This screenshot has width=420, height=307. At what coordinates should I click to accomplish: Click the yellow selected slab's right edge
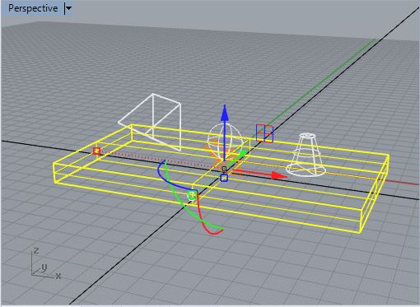click(375, 193)
